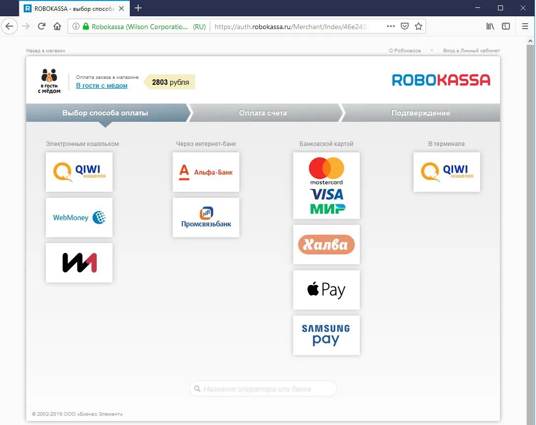Viewport: 536px width, 425px height.
Task: Click the green padlock security icon
Action: [86, 26]
